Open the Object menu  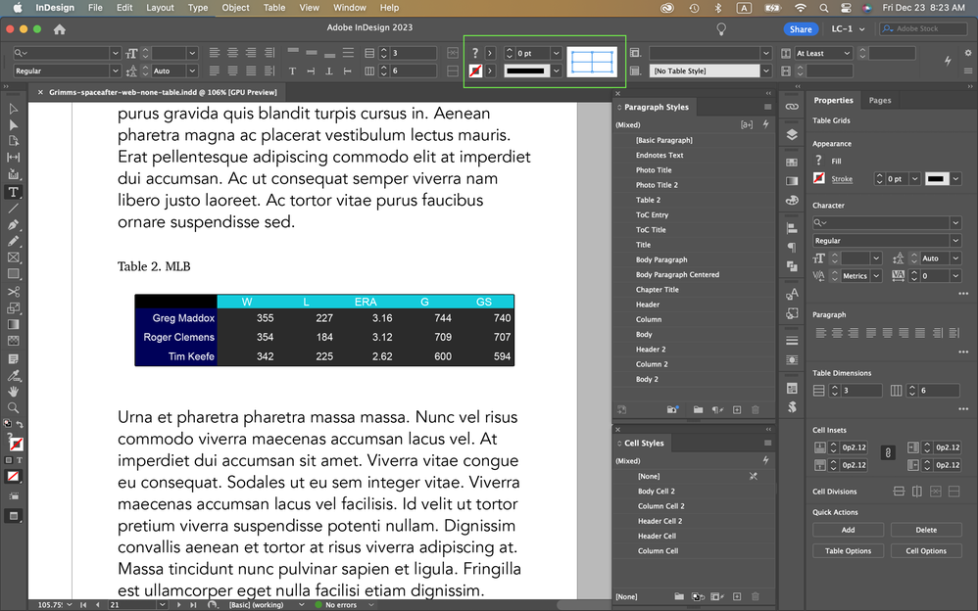click(235, 8)
